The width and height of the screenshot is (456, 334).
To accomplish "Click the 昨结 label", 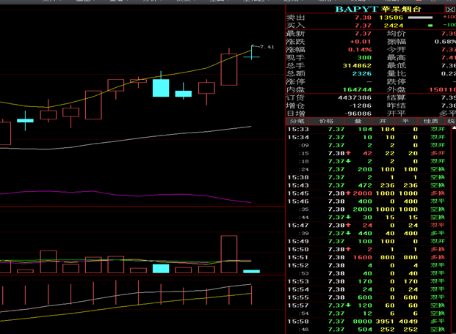I will [x=396, y=105].
